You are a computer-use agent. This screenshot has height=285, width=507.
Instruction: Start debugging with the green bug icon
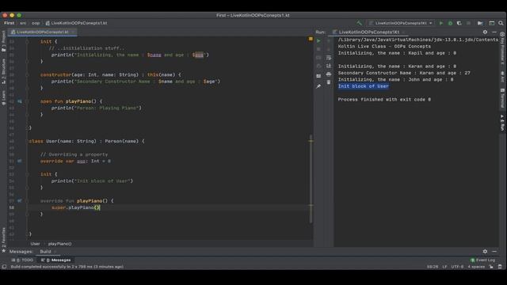pyautogui.click(x=450, y=23)
